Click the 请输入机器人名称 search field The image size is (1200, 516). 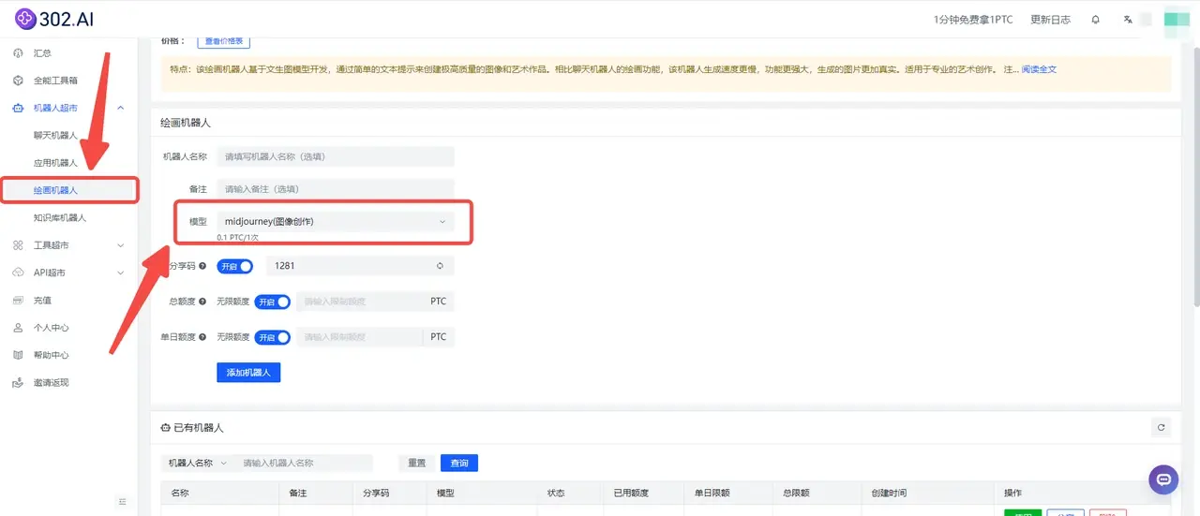point(304,463)
